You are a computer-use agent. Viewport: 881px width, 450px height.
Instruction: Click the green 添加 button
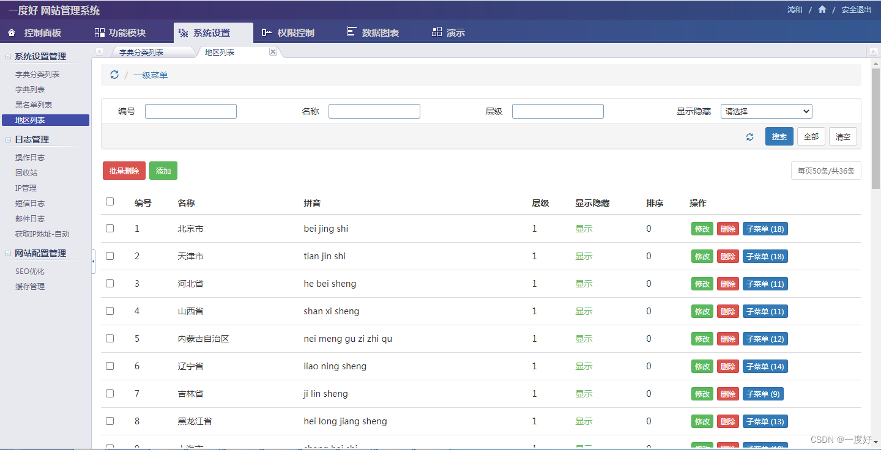(x=163, y=171)
